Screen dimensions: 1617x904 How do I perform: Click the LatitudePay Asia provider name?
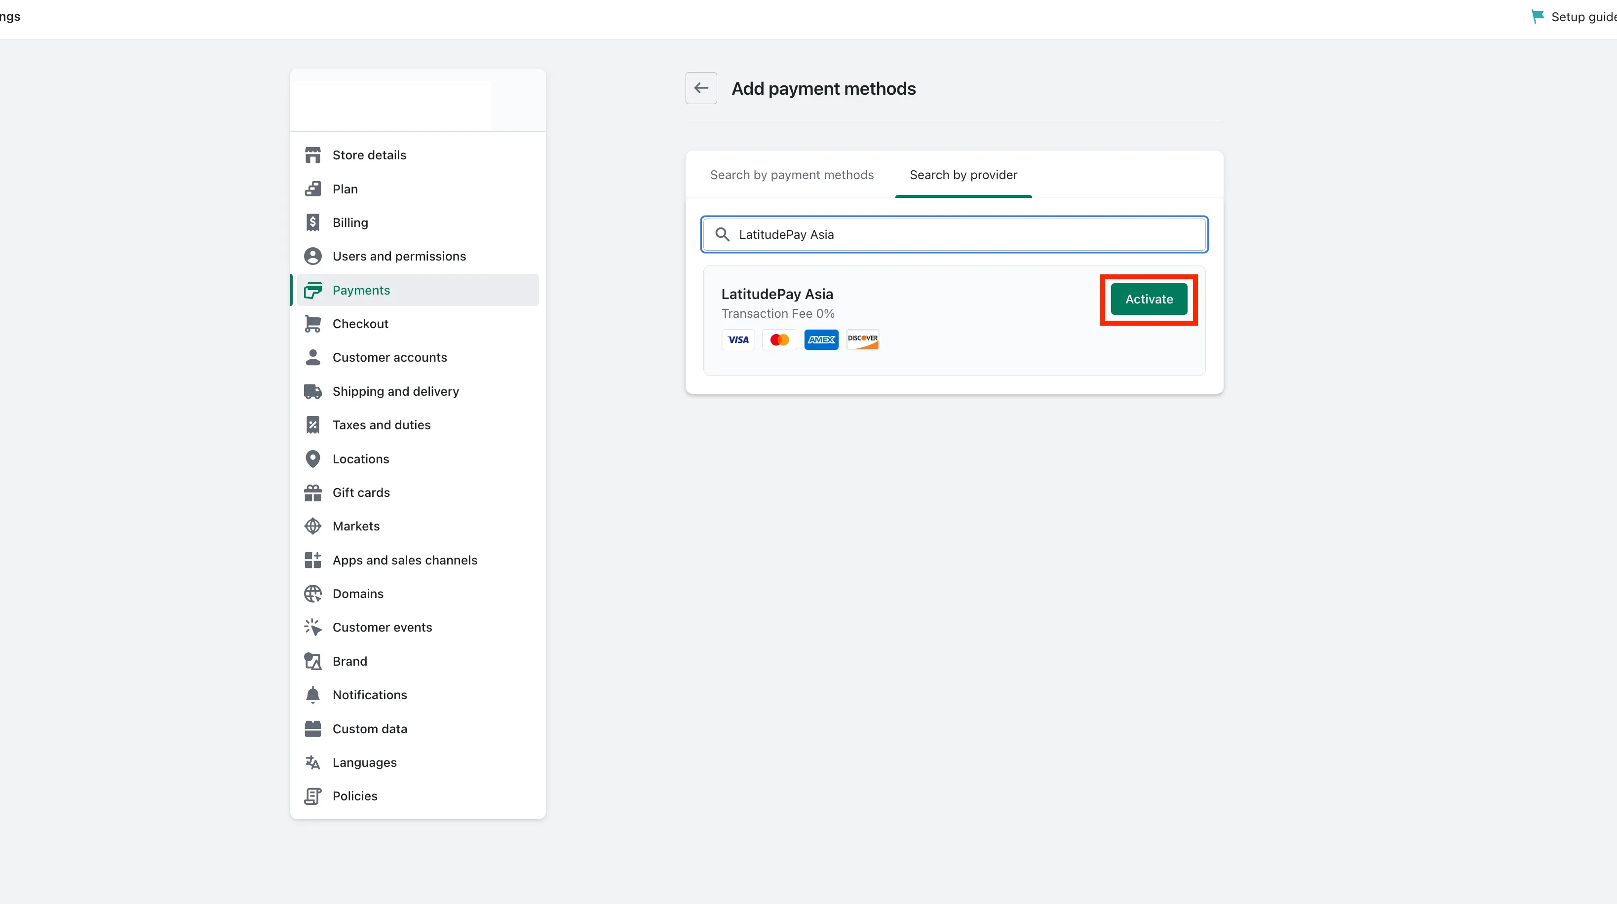tap(777, 294)
